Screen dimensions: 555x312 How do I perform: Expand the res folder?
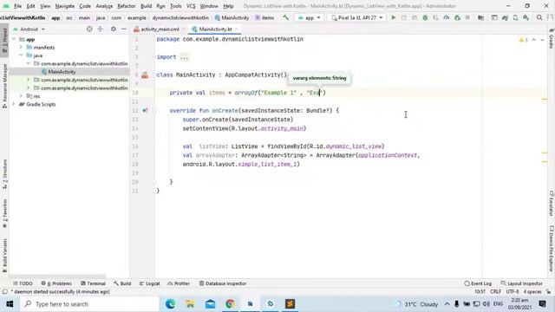[21, 96]
